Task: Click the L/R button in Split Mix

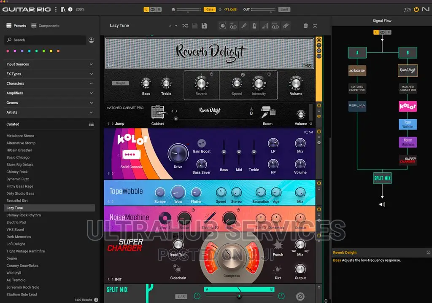Action: (181, 296)
